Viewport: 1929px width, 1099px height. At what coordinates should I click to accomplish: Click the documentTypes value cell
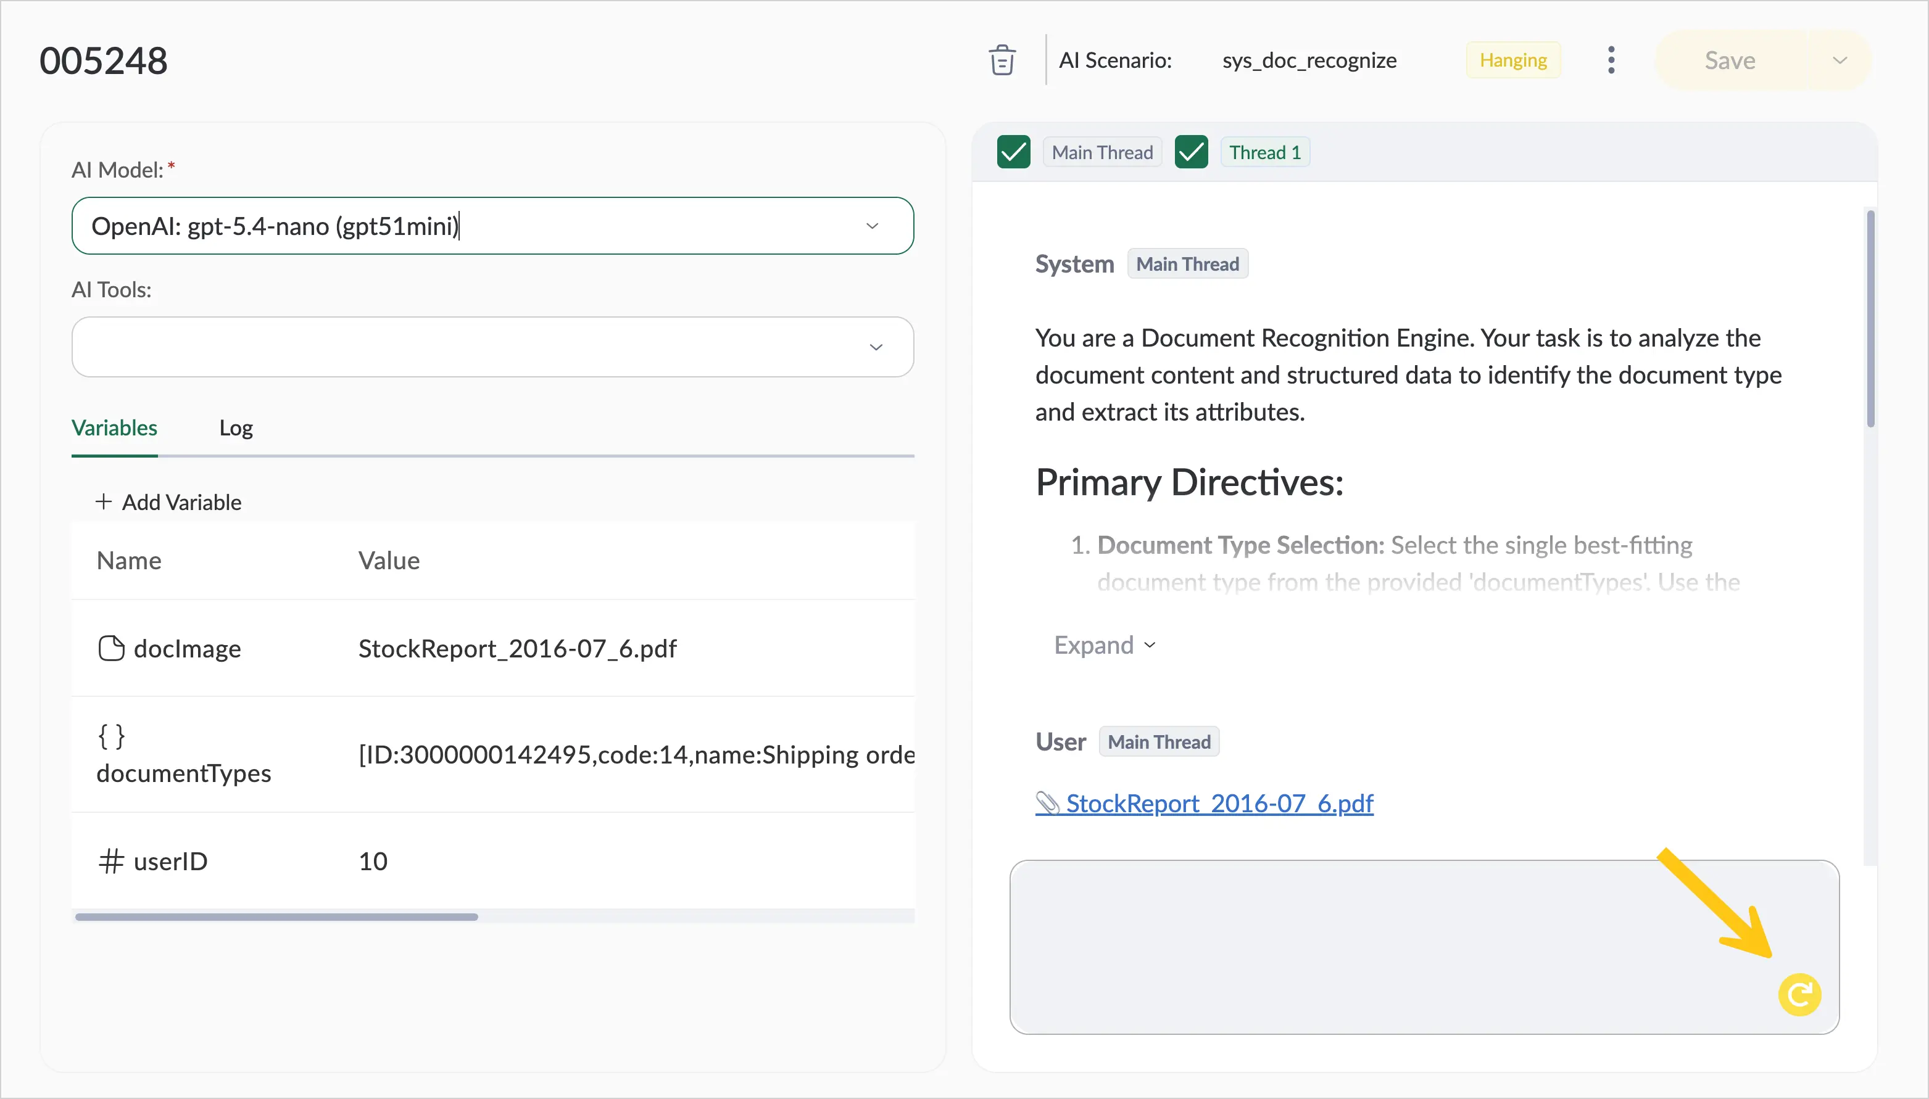click(636, 754)
